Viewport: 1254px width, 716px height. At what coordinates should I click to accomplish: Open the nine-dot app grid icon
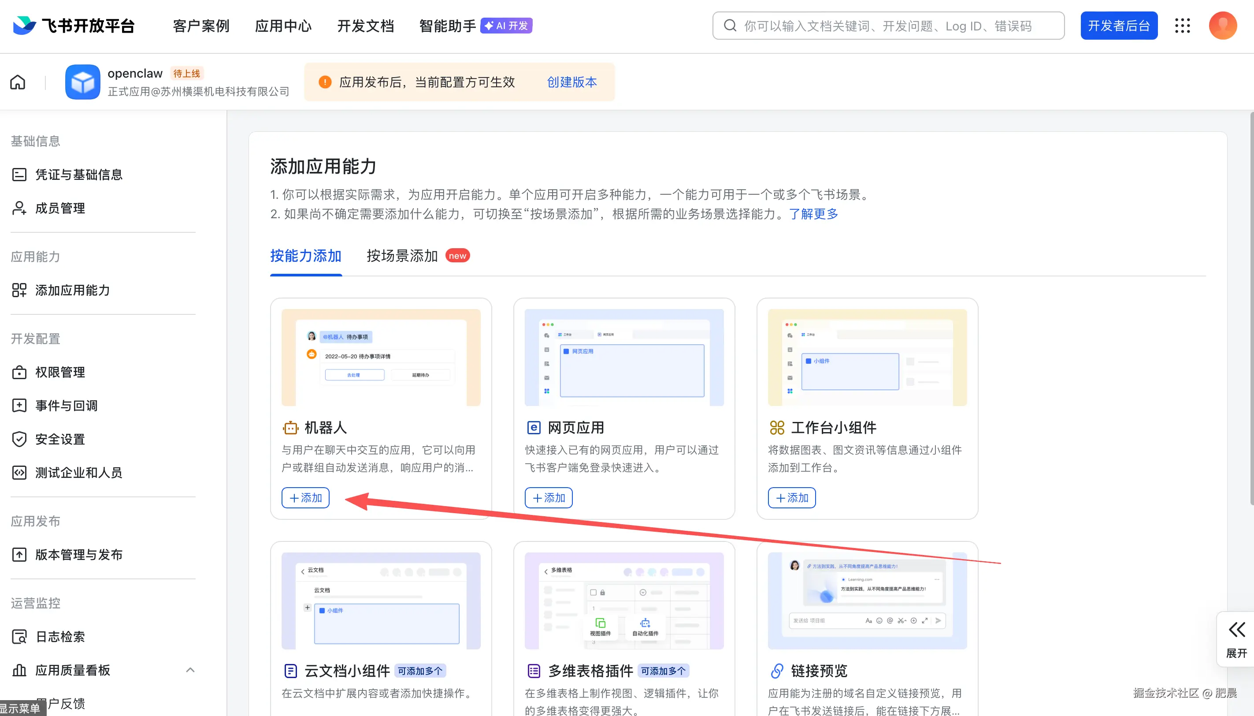[1182, 26]
